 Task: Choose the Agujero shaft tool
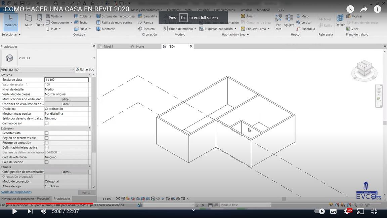point(289,21)
